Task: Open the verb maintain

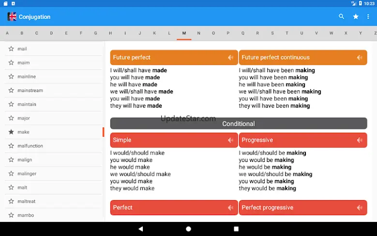Action: coord(27,104)
